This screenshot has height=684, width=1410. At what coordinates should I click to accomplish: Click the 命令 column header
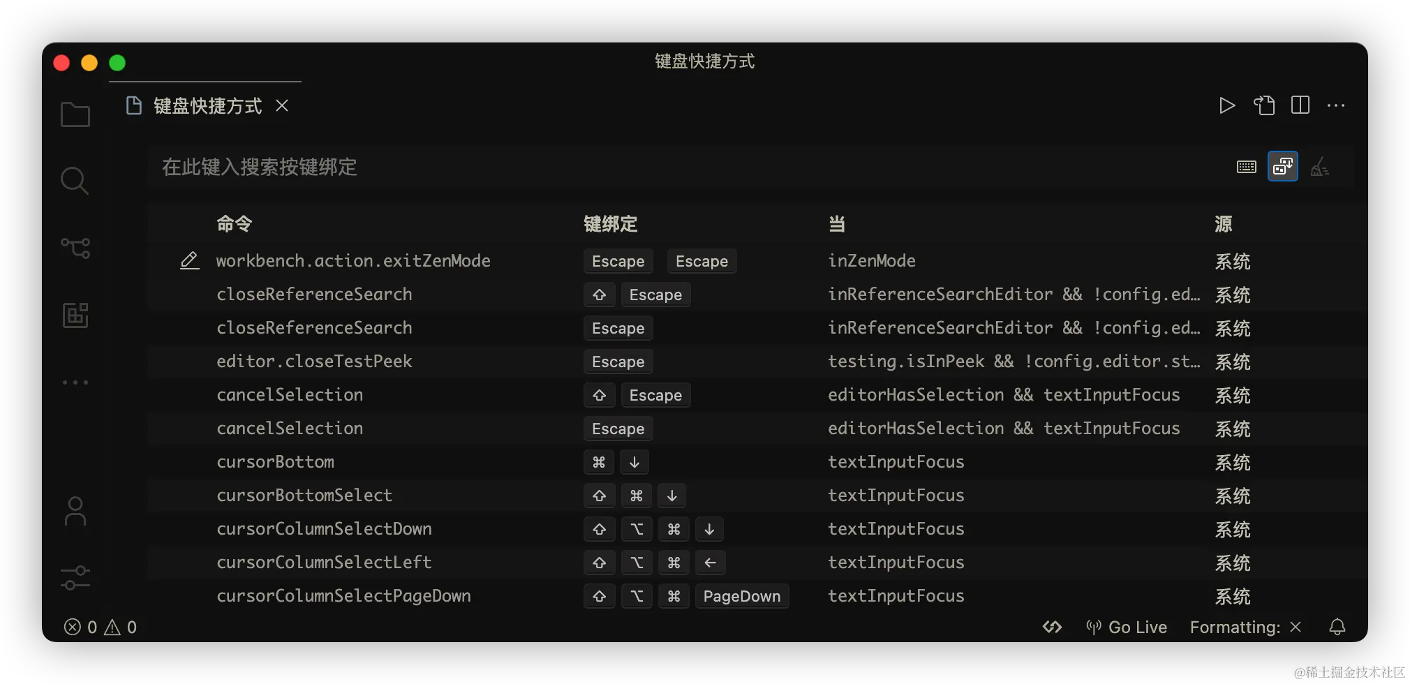pyautogui.click(x=235, y=223)
